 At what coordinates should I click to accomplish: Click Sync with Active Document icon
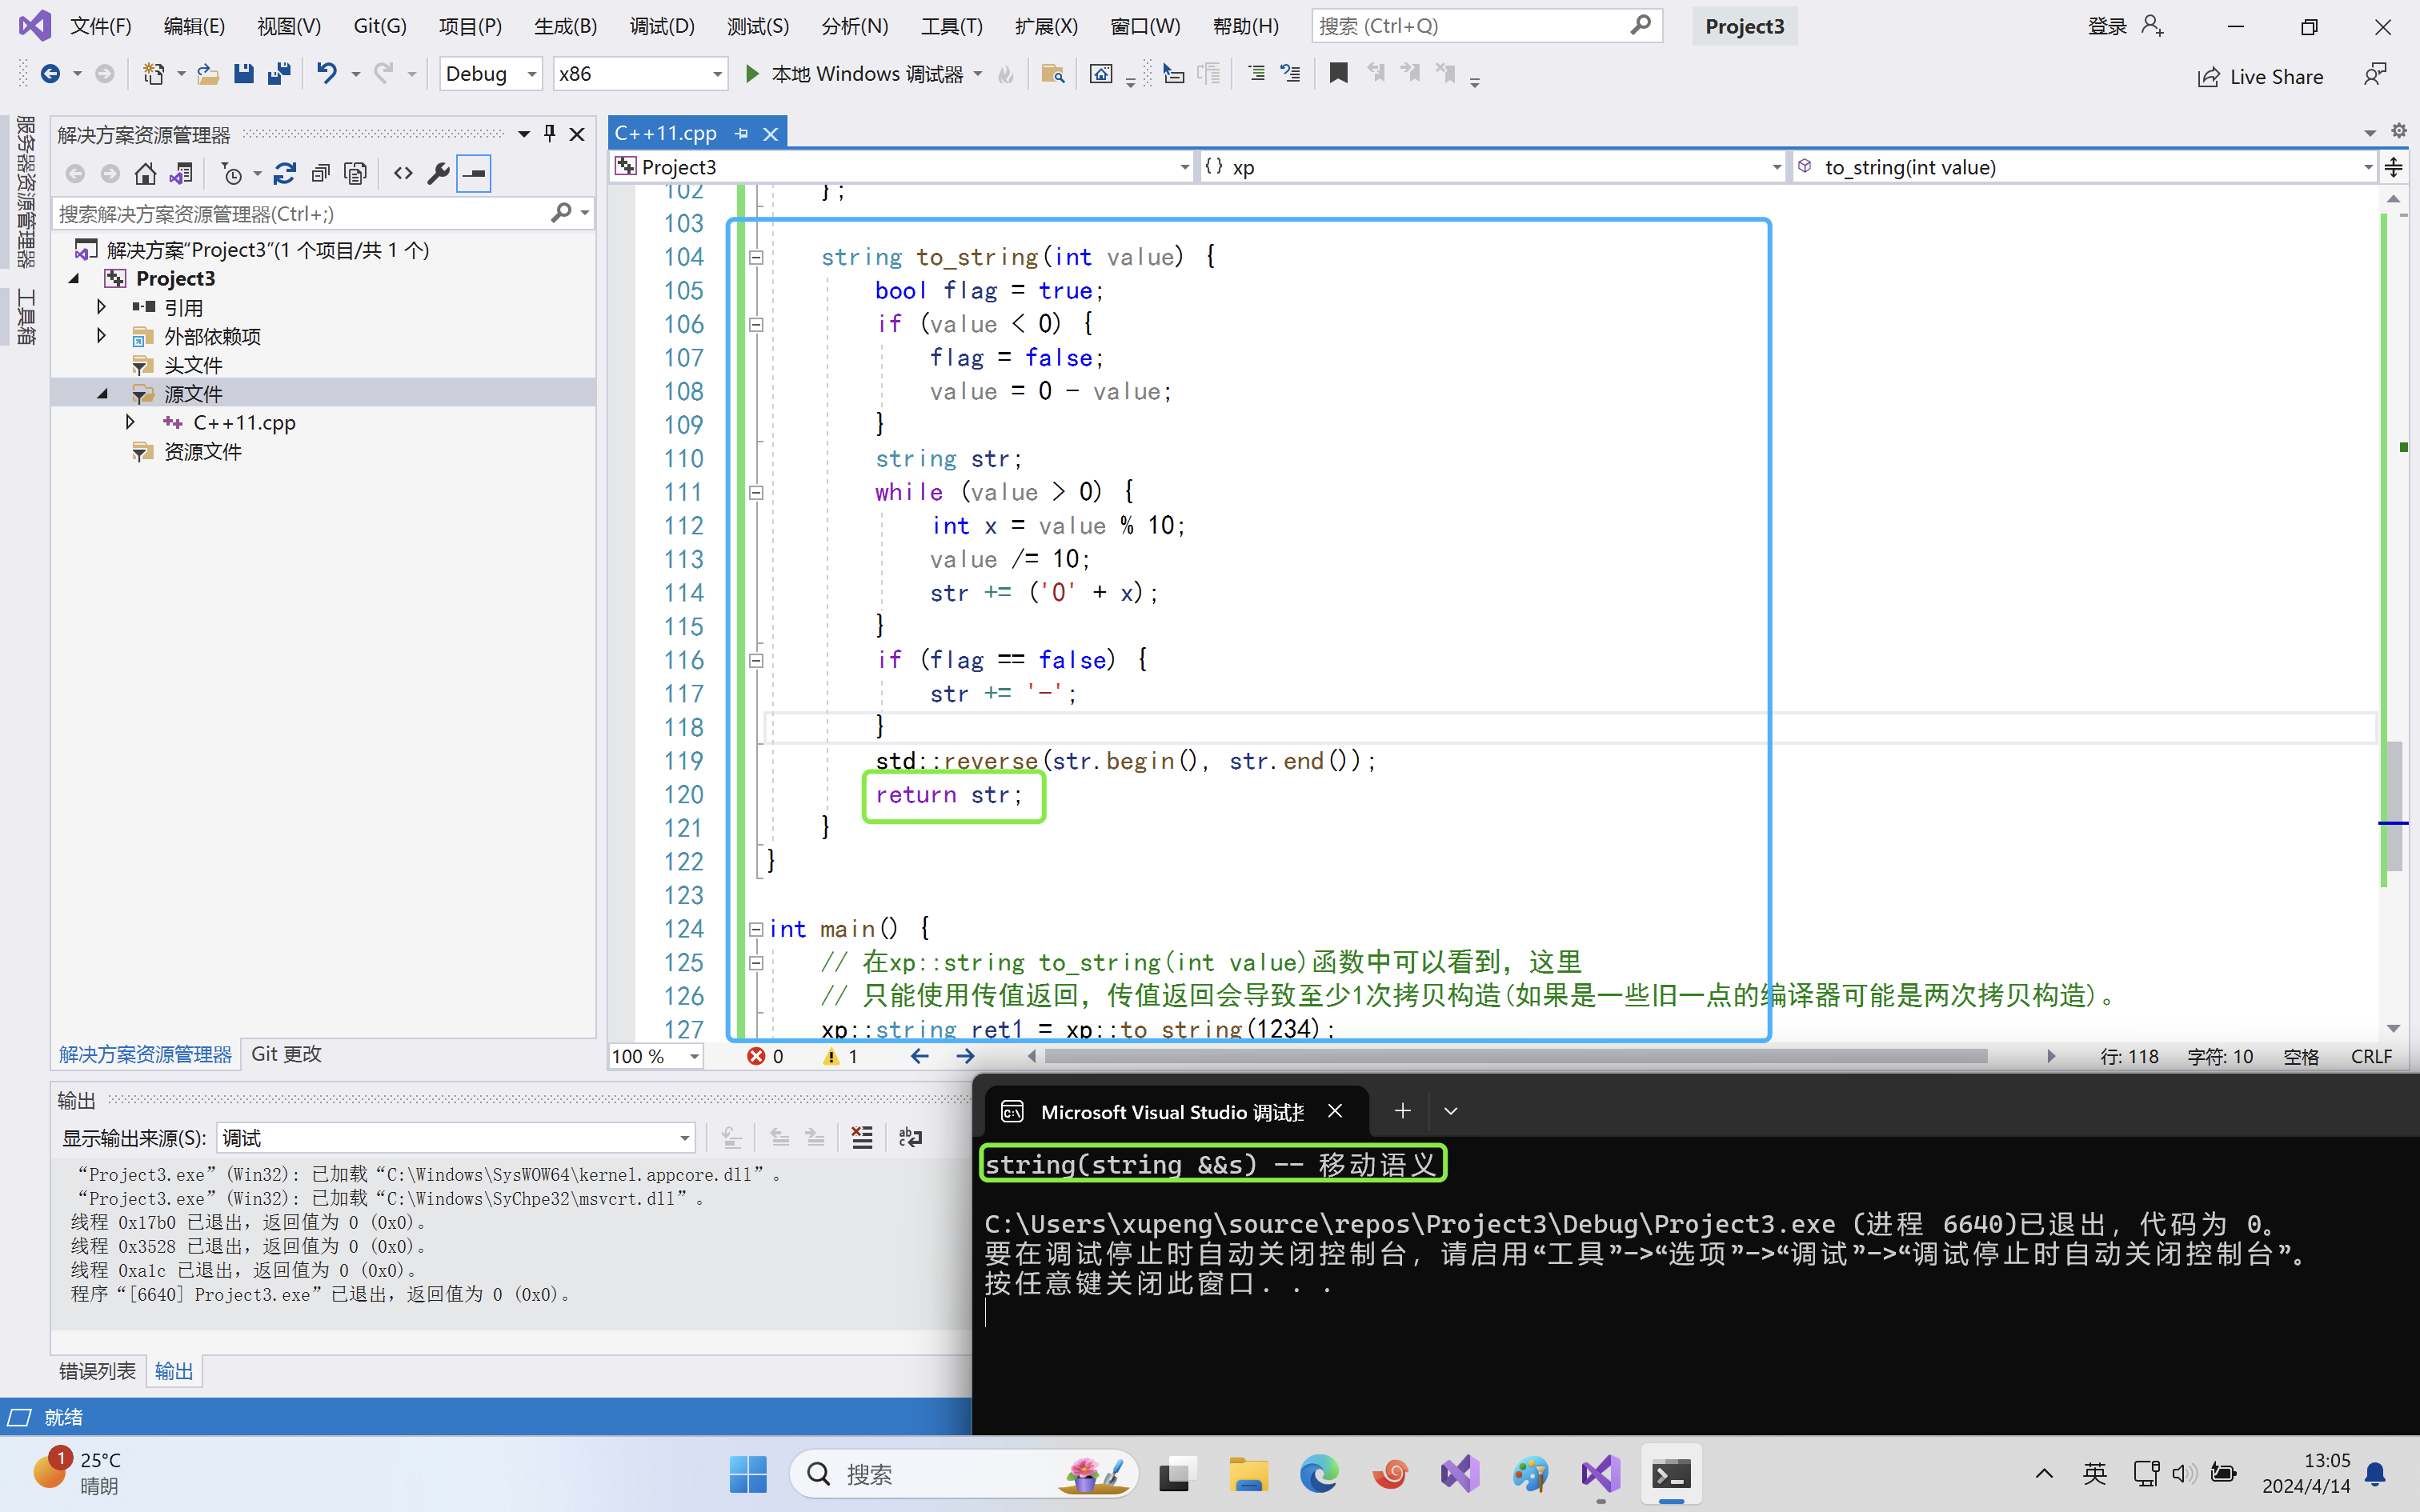point(284,174)
